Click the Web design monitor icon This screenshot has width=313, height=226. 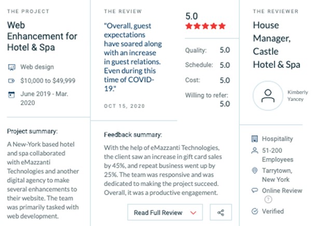pos(11,67)
